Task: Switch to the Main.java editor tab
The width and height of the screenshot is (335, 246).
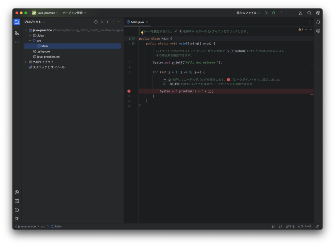Action: tap(137, 22)
